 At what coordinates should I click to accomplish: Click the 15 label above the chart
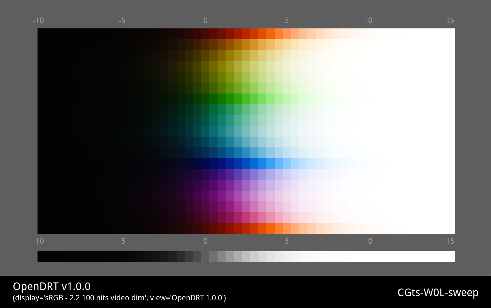(x=450, y=21)
